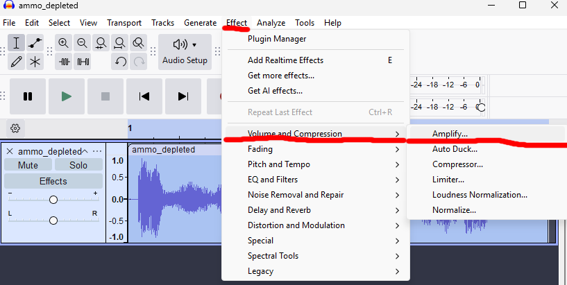
Task: Activate the Multi-tool asterisk icon
Action: tap(35, 61)
